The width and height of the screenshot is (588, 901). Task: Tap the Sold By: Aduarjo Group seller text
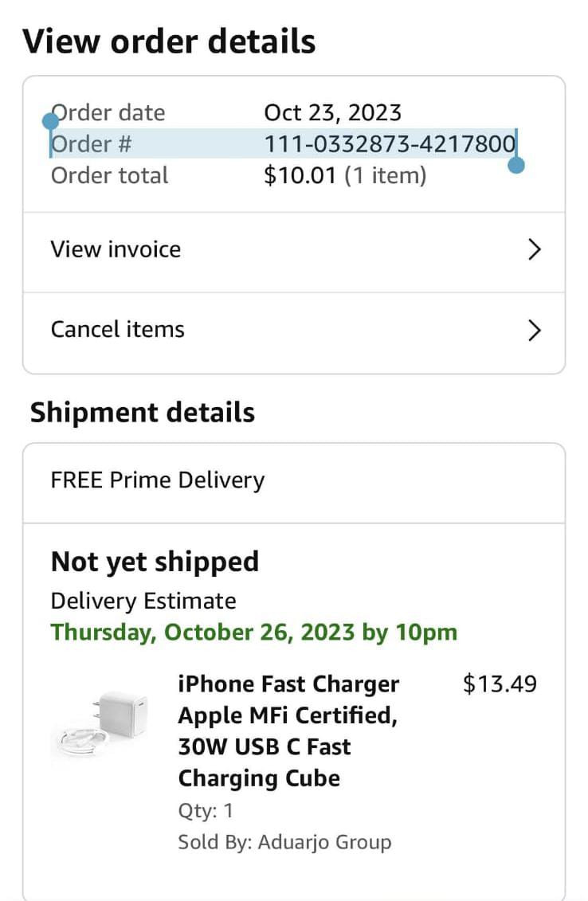284,842
